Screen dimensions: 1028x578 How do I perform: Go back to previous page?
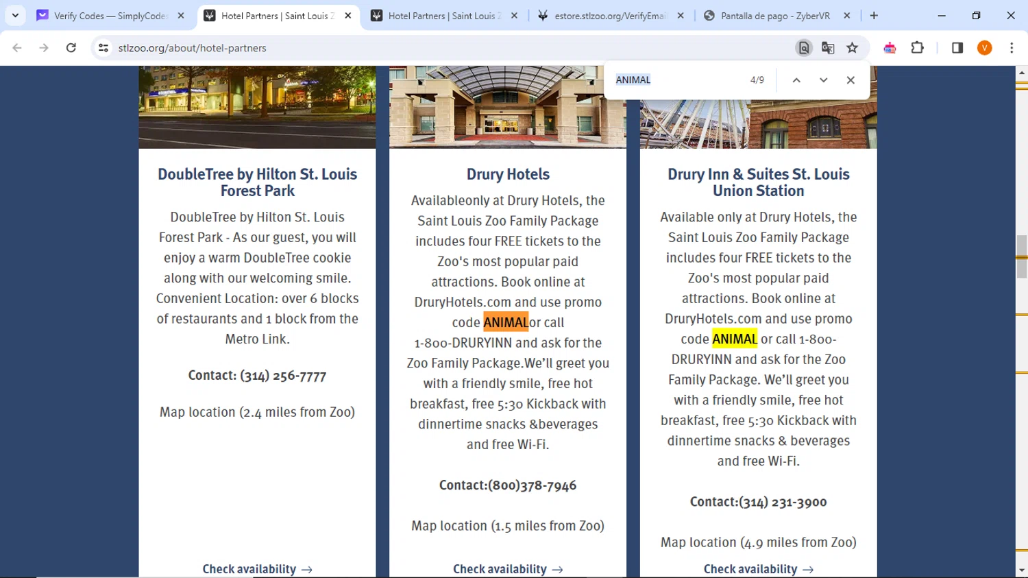point(17,48)
